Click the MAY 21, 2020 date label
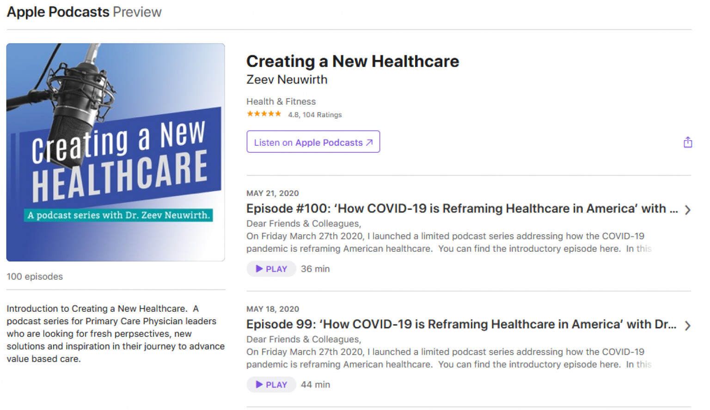This screenshot has height=410, width=710. 272,193
